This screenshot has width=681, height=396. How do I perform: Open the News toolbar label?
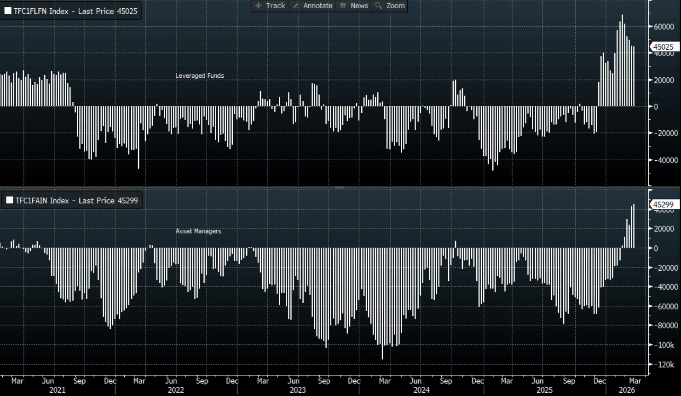coord(359,6)
